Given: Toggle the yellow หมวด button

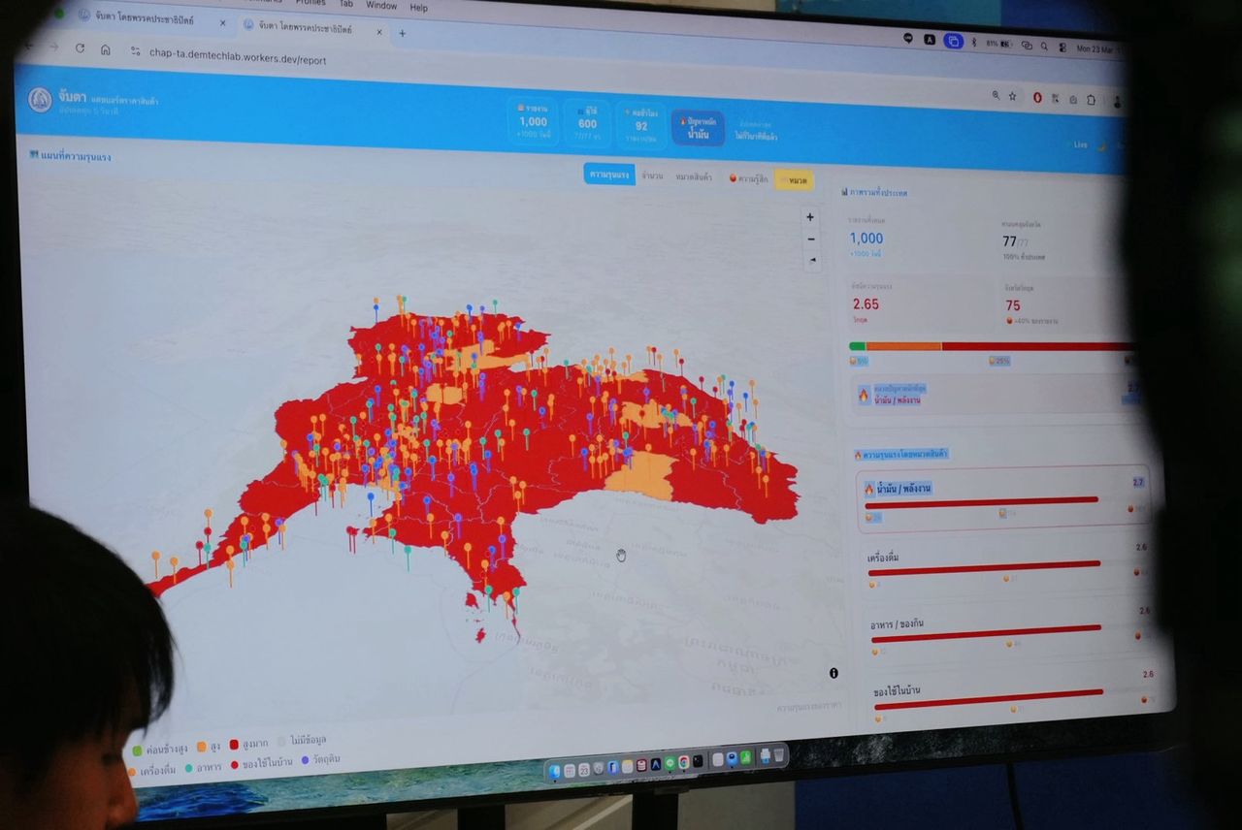Looking at the screenshot, I should [x=795, y=180].
